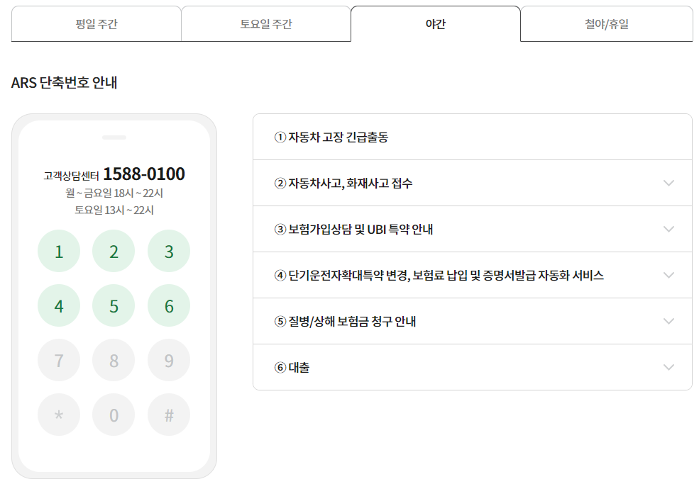This screenshot has width=699, height=484.
Task: Select the 자동차 고장 긴급출동 menu entry
Action: (x=472, y=136)
